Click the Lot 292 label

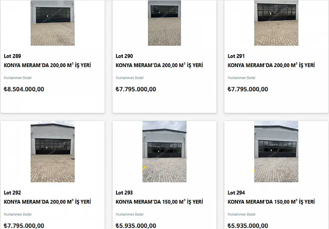pos(12,193)
